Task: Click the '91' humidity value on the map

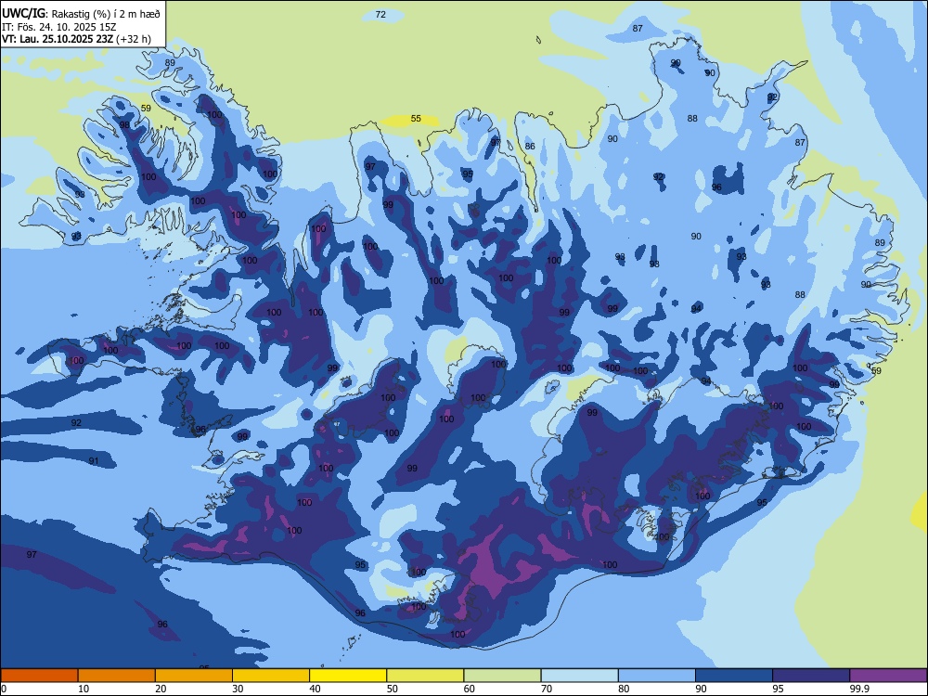Action: click(x=94, y=461)
